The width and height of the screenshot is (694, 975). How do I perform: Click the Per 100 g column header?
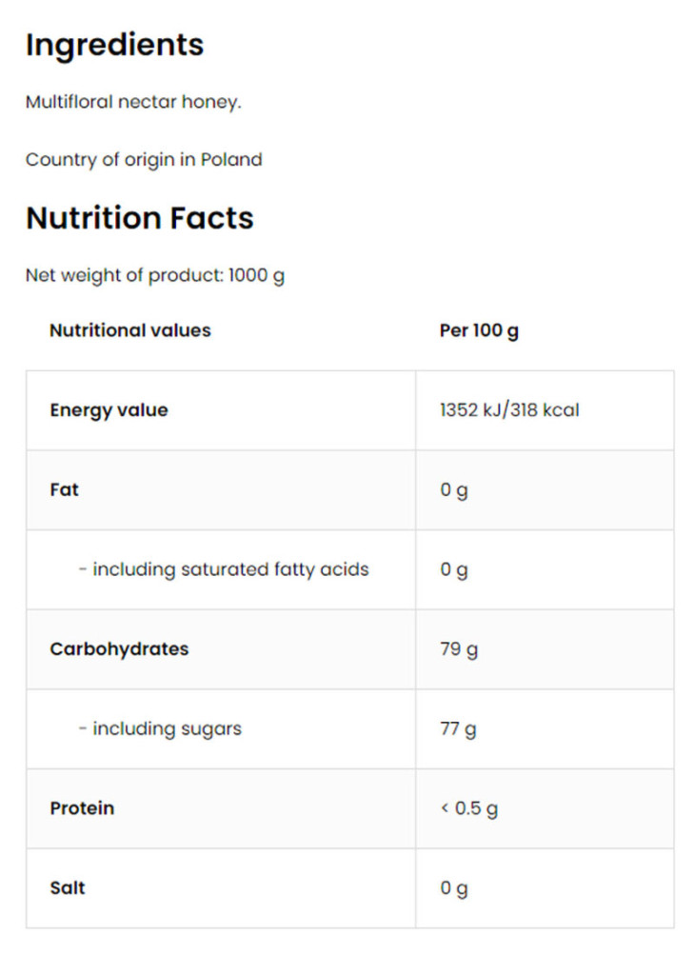coord(479,330)
